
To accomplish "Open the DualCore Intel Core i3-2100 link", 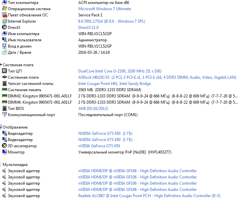I will click(x=120, y=71).
